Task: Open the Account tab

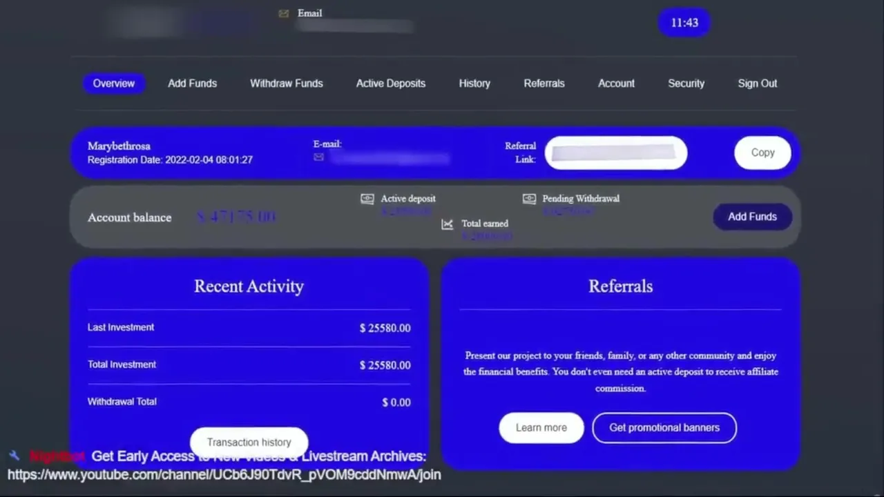Action: pyautogui.click(x=616, y=84)
